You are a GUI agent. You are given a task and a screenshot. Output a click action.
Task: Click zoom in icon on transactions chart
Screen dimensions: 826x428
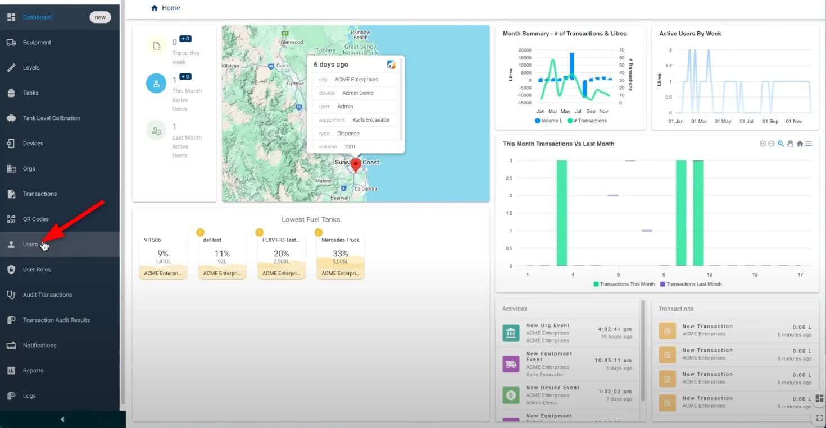(x=763, y=144)
